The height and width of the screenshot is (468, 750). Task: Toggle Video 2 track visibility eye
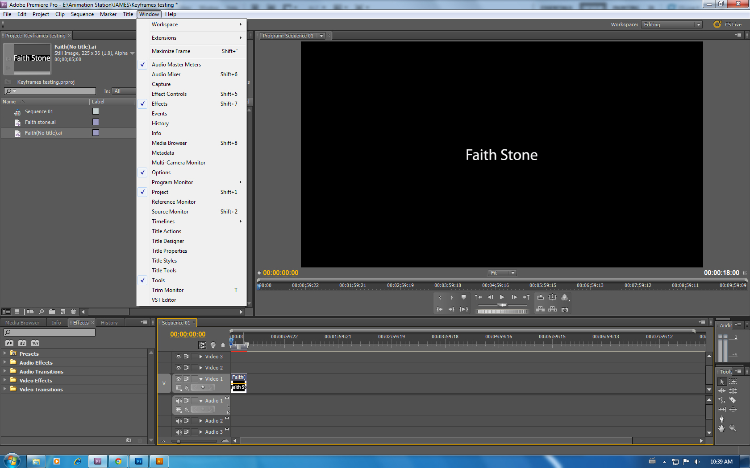pos(179,368)
